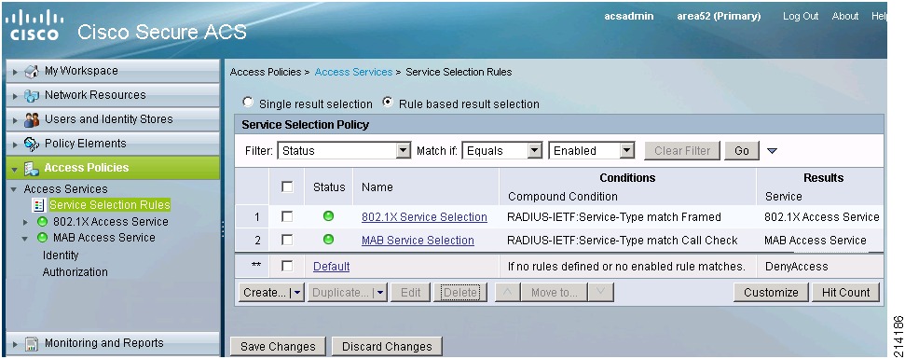
Task: Click the Policy Elements icon
Action: 31,145
